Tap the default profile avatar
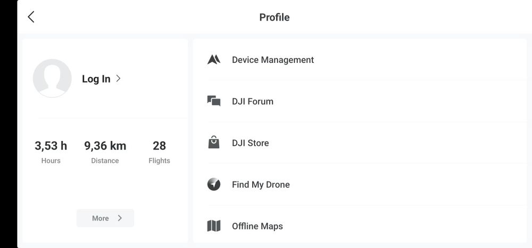532x248 pixels. coord(52,78)
